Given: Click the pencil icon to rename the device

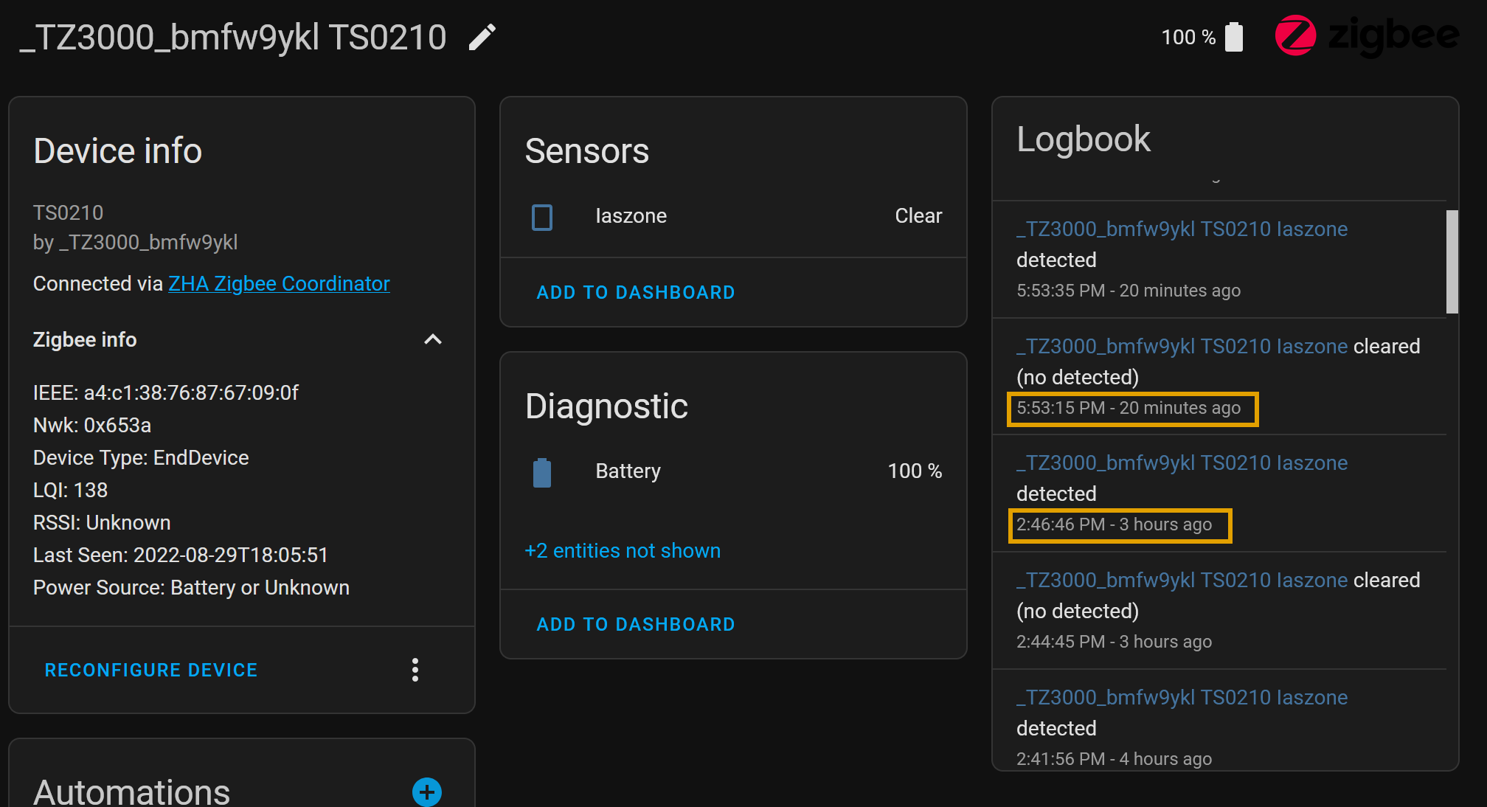Looking at the screenshot, I should click(x=482, y=36).
